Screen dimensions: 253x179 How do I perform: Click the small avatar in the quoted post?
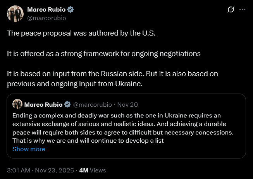[17, 104]
